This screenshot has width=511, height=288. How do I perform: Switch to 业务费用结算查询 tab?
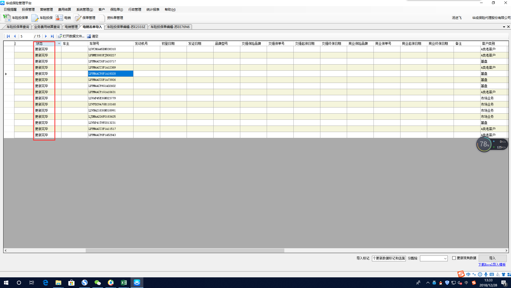click(x=47, y=27)
